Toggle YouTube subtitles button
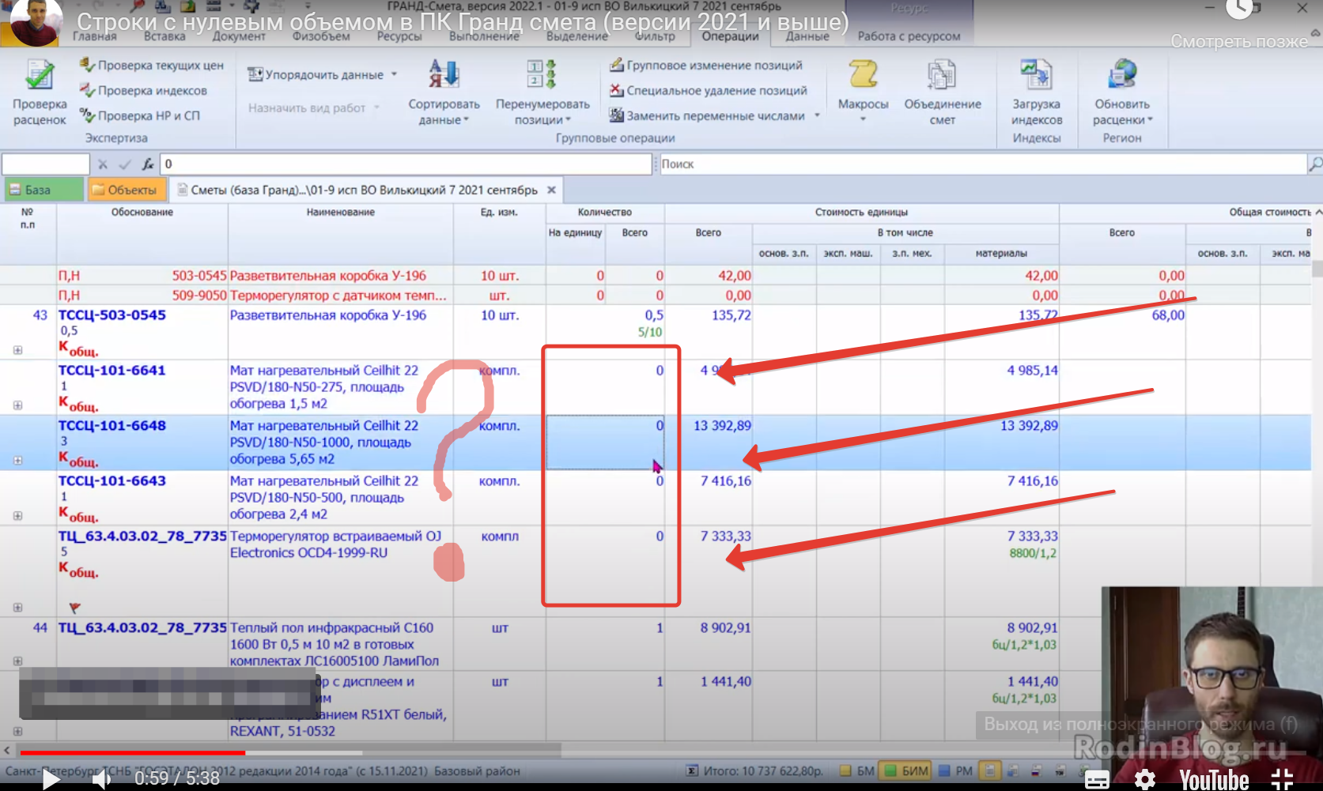 [x=1097, y=780]
